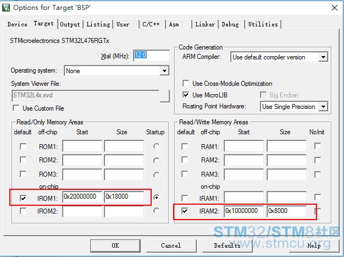Click the ROM1 Start field
This screenshot has width=344, height=257.
[x=82, y=146]
